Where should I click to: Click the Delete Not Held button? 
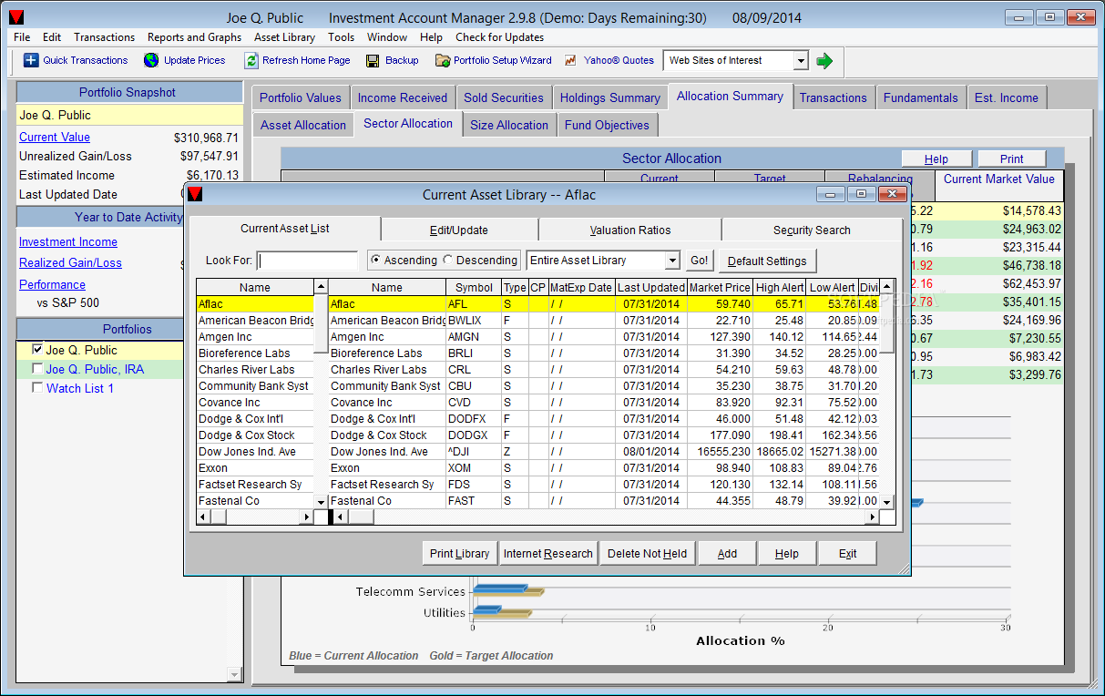[x=647, y=553]
